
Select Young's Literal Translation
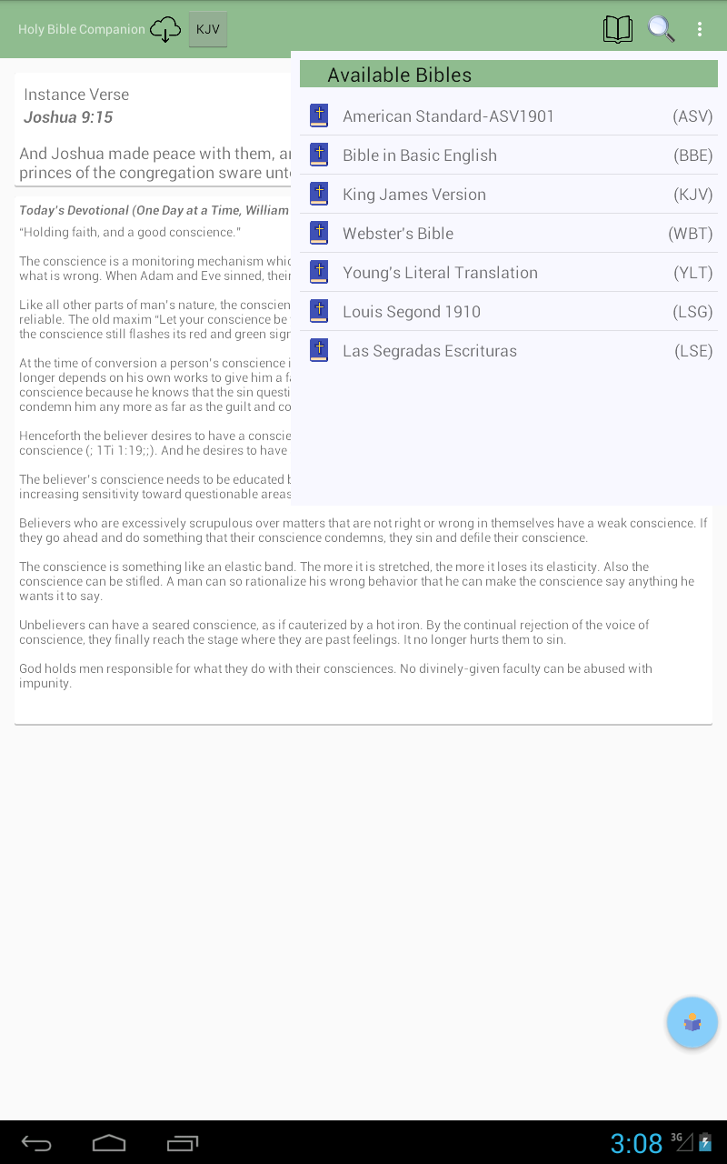[x=509, y=272]
